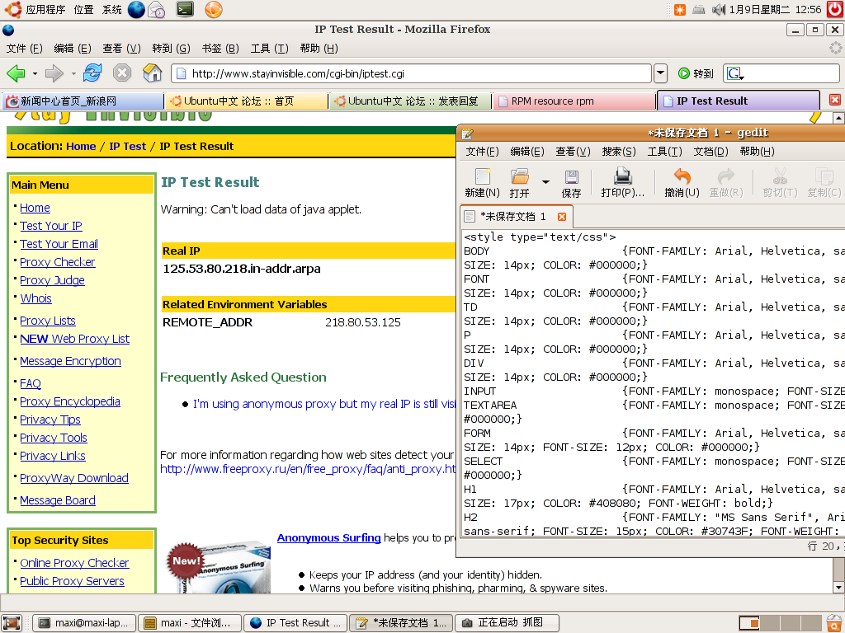This screenshot has height=633, width=845.
Task: Click the Firefox address bar URL field
Action: click(x=411, y=73)
